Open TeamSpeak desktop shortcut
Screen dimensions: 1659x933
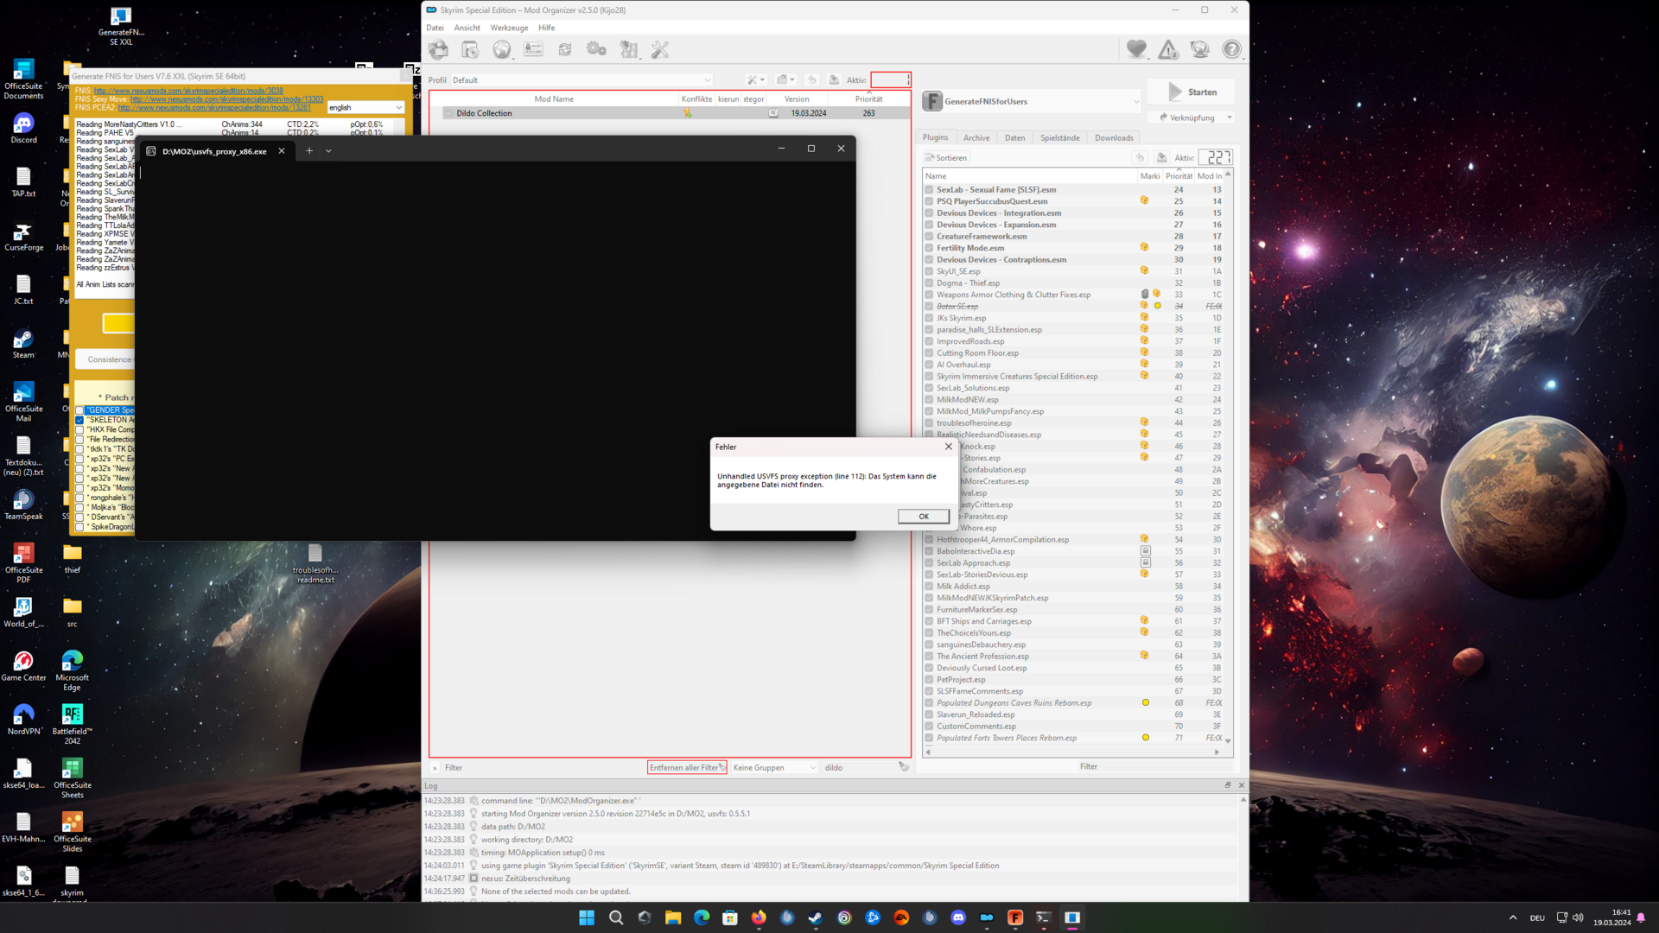(23, 505)
